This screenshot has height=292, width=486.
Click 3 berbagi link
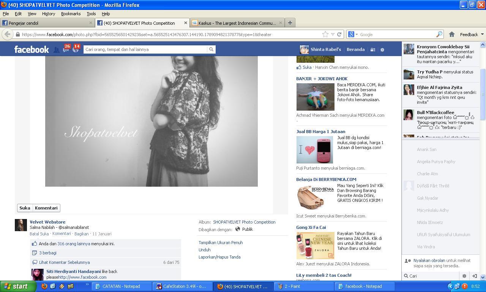(47, 253)
